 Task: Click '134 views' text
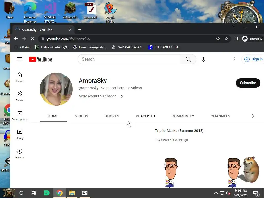tap(162, 140)
